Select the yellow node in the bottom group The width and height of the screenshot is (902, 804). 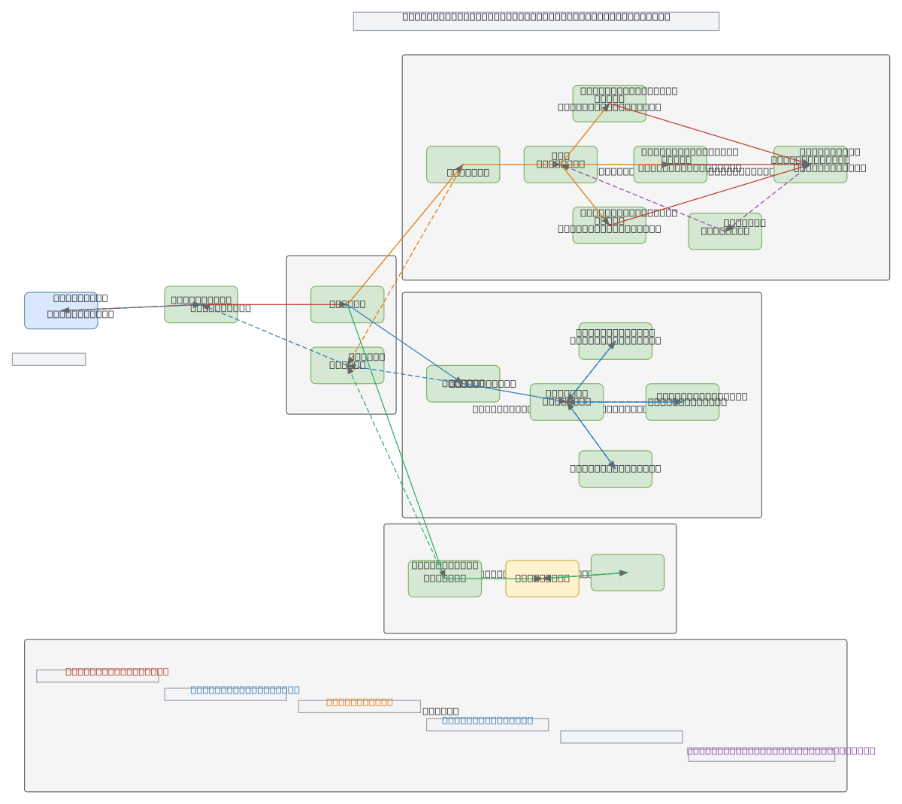click(542, 579)
